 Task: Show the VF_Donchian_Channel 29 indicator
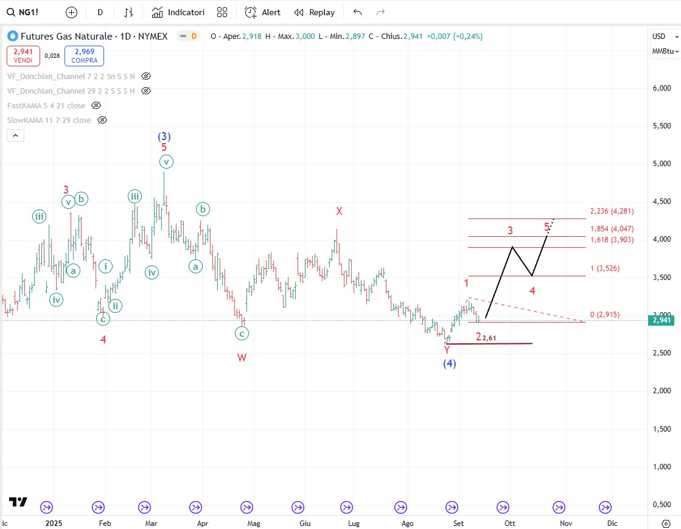(146, 91)
